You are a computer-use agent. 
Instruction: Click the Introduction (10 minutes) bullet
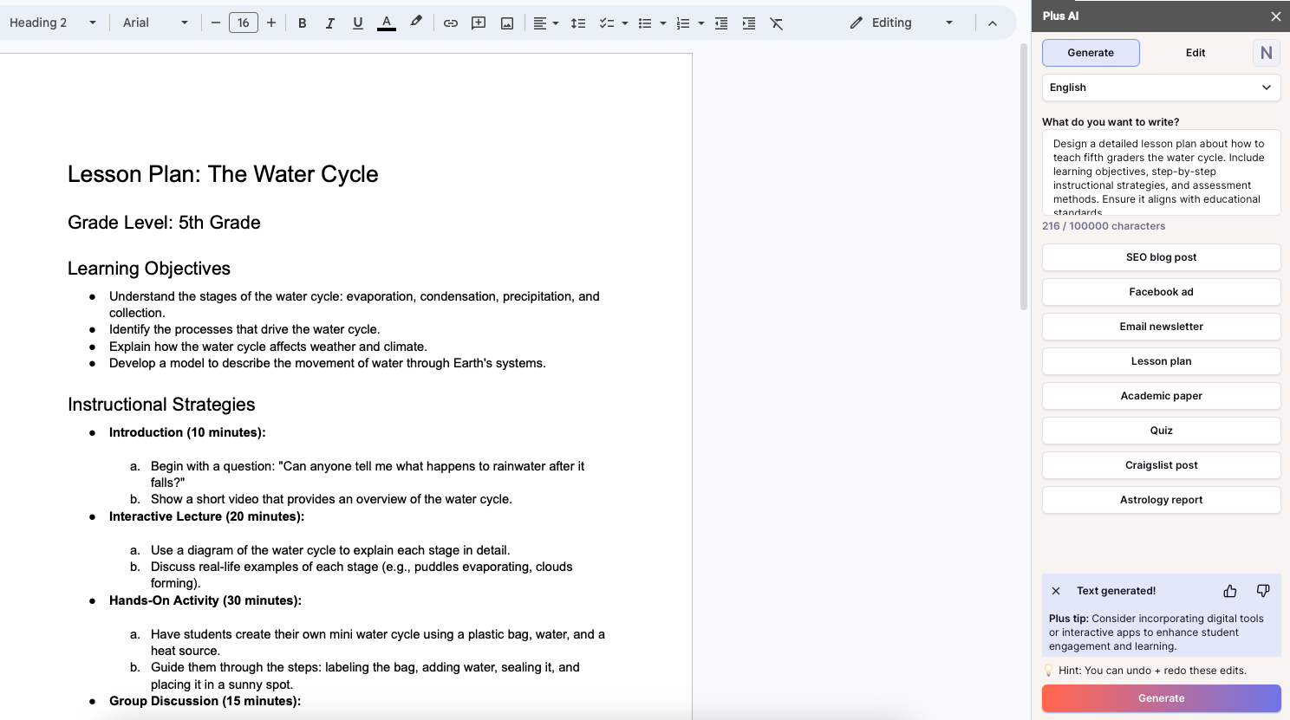point(187,432)
